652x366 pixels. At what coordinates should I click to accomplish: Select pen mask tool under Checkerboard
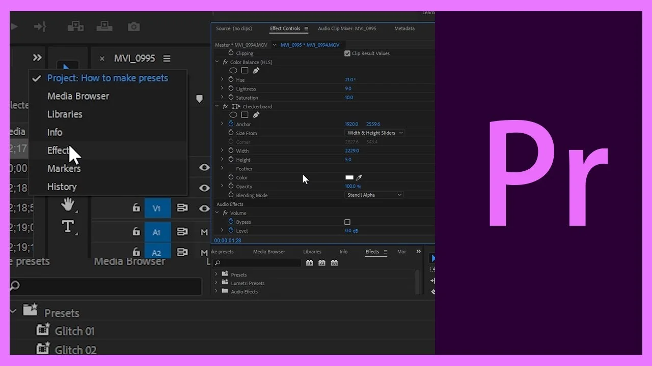tap(256, 115)
